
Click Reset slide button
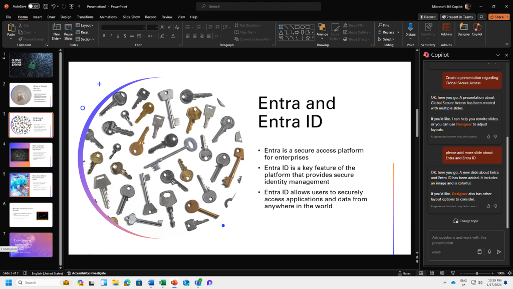coord(82,32)
